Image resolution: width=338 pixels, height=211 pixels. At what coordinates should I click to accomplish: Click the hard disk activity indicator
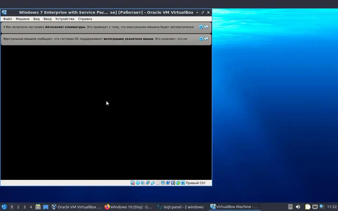tap(133, 183)
